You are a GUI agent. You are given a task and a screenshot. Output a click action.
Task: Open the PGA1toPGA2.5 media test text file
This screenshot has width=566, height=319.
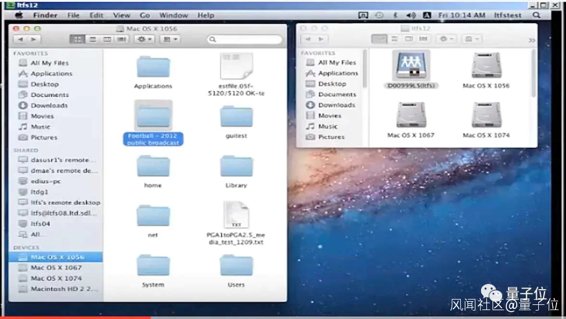(x=236, y=215)
